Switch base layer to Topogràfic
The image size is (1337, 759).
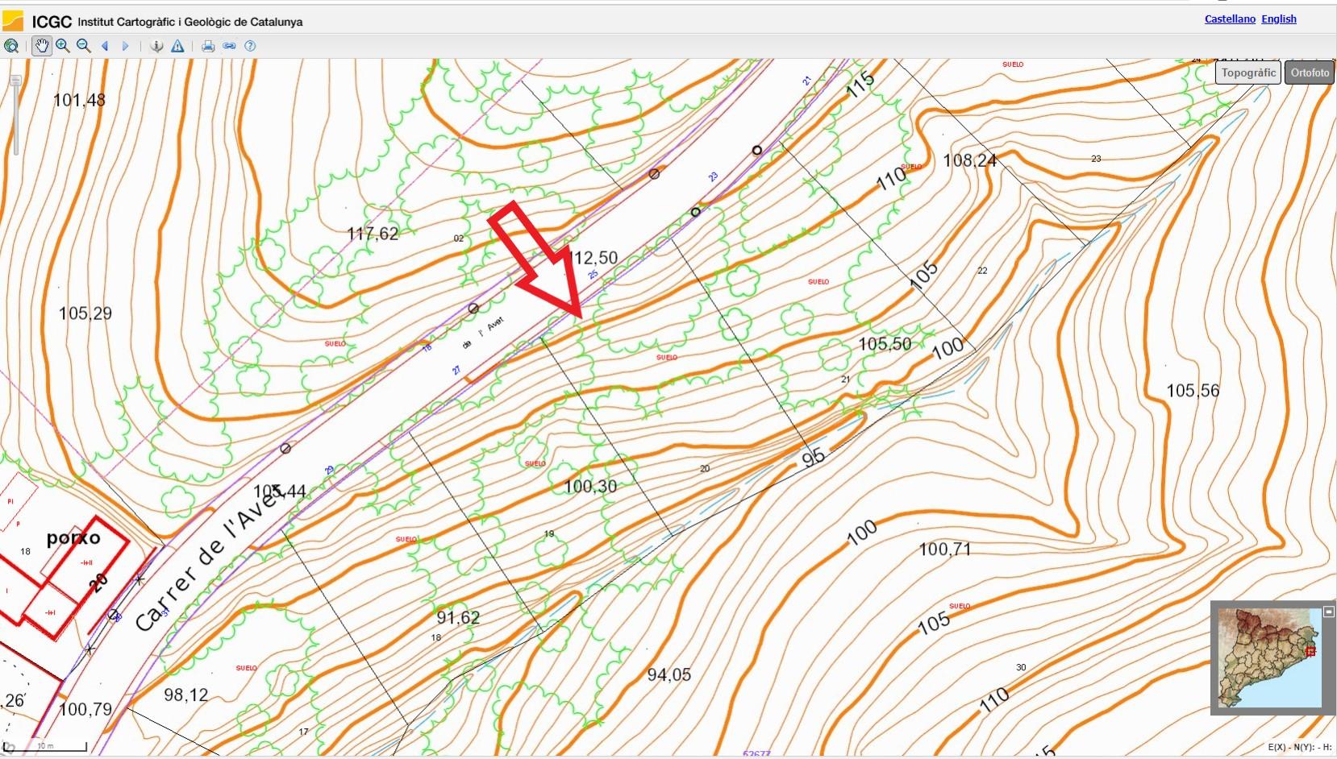click(1248, 73)
